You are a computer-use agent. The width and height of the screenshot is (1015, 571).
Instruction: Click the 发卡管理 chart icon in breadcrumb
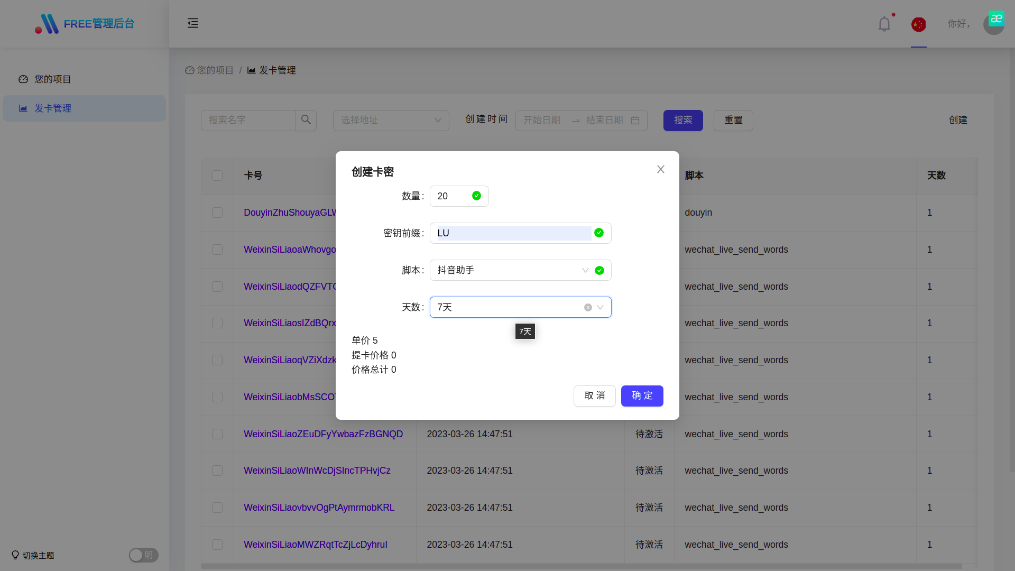[x=252, y=70]
